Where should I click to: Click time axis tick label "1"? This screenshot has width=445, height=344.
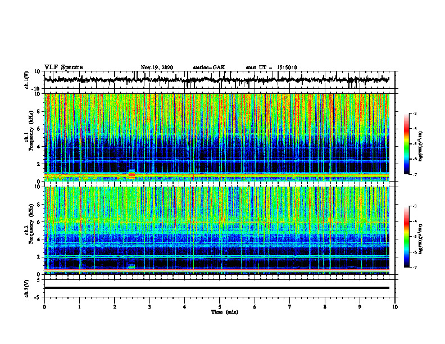79,307
